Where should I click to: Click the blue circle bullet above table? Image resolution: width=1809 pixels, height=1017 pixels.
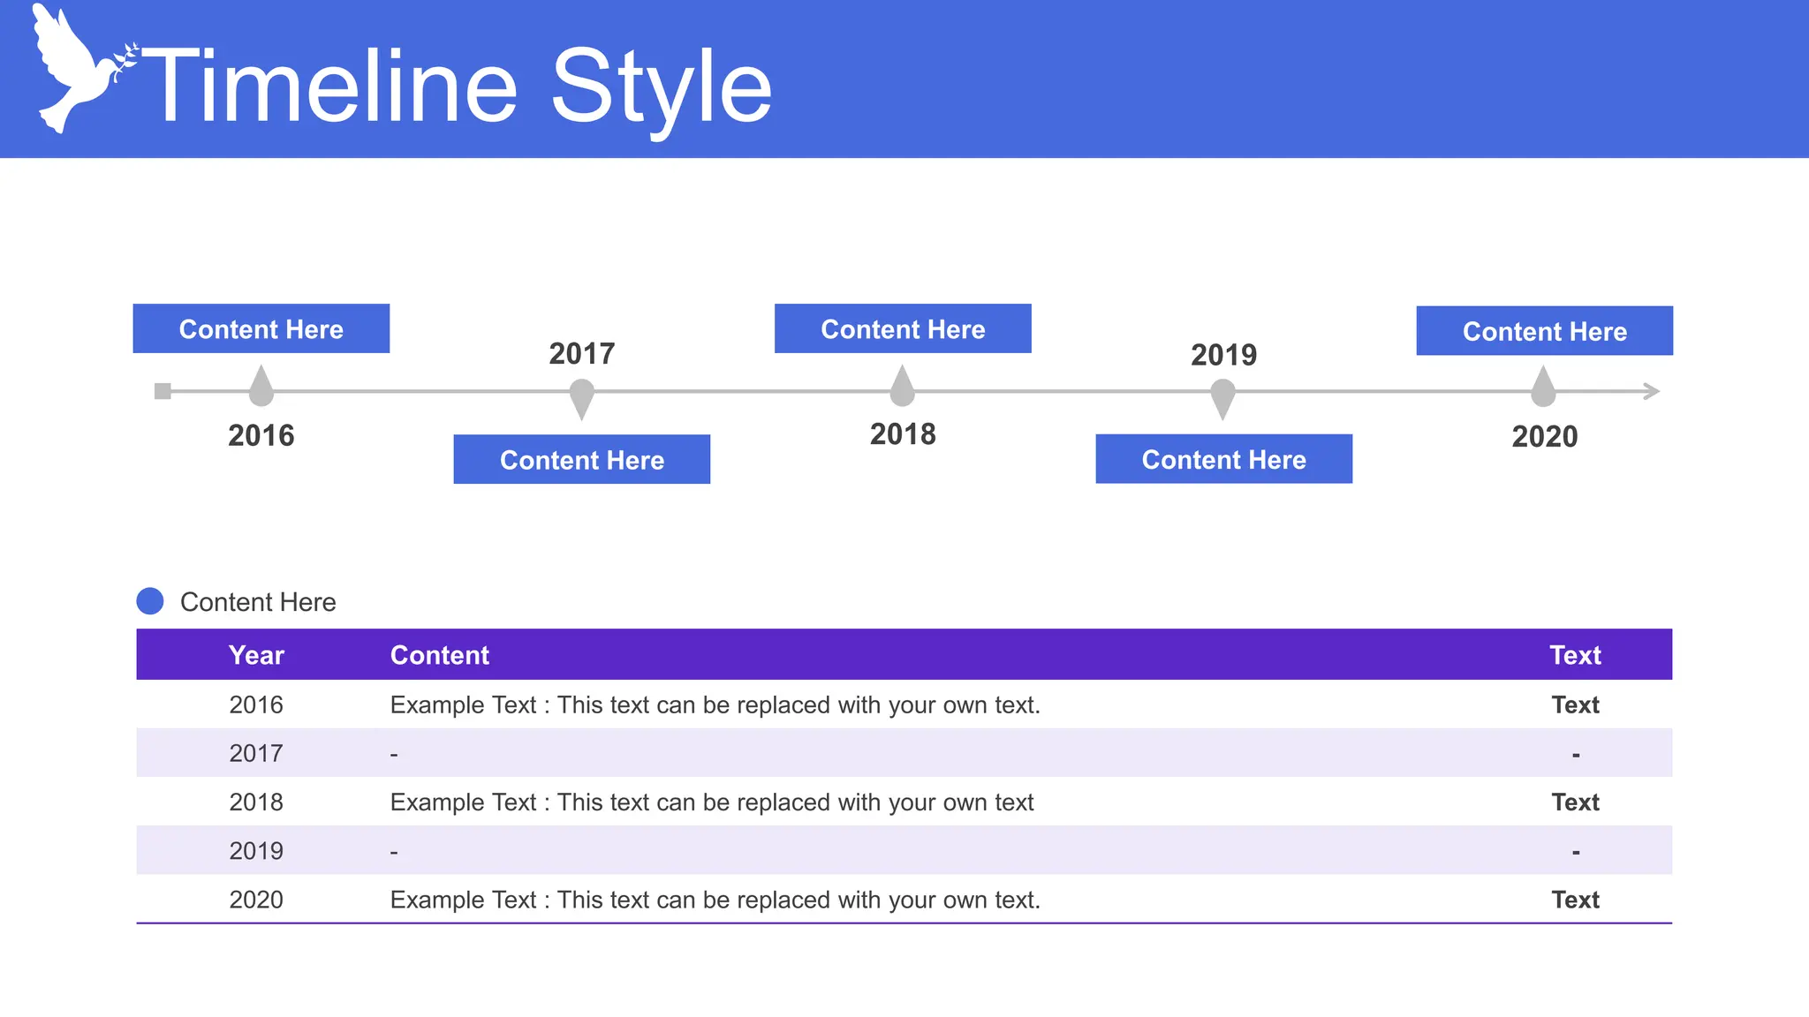coord(150,601)
